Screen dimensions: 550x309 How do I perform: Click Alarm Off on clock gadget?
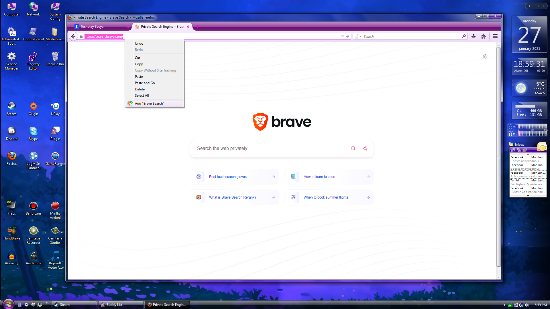pos(521,71)
